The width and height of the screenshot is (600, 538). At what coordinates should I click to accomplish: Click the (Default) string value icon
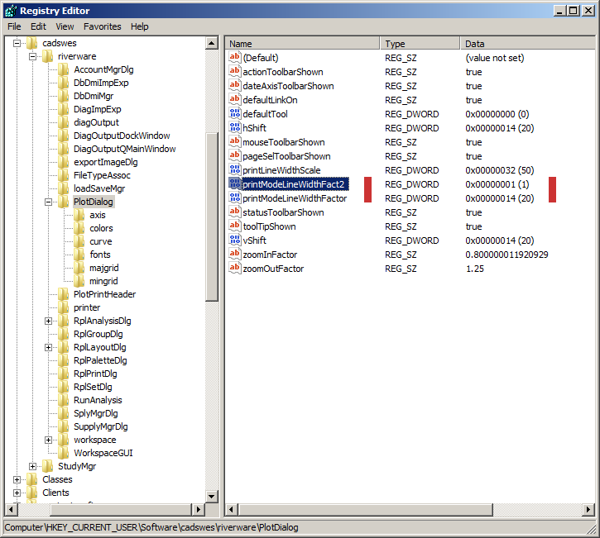click(234, 57)
